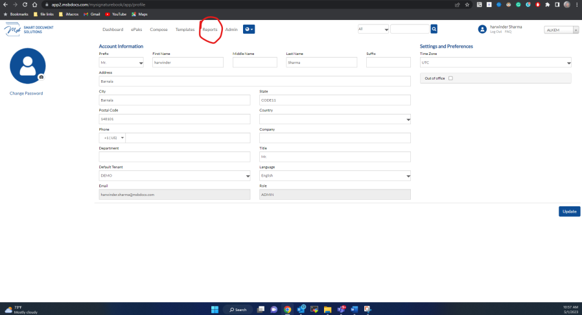Open the file links bookmark folder

click(x=44, y=14)
